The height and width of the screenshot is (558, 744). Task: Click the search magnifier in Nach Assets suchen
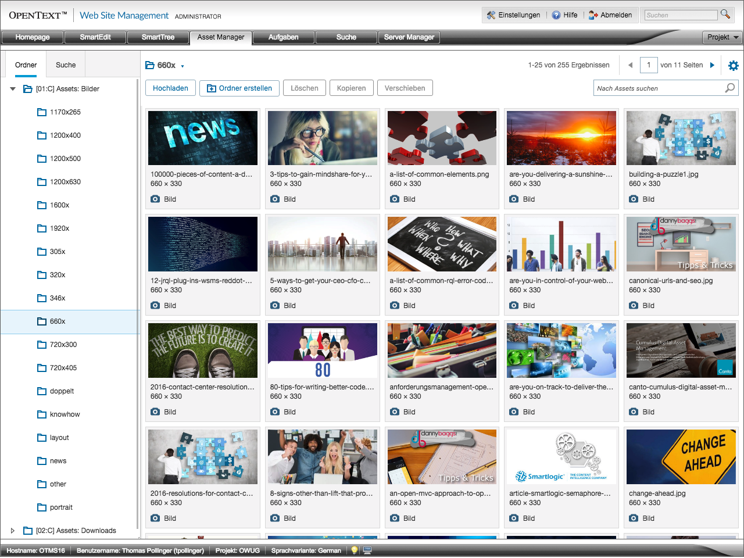click(x=730, y=88)
